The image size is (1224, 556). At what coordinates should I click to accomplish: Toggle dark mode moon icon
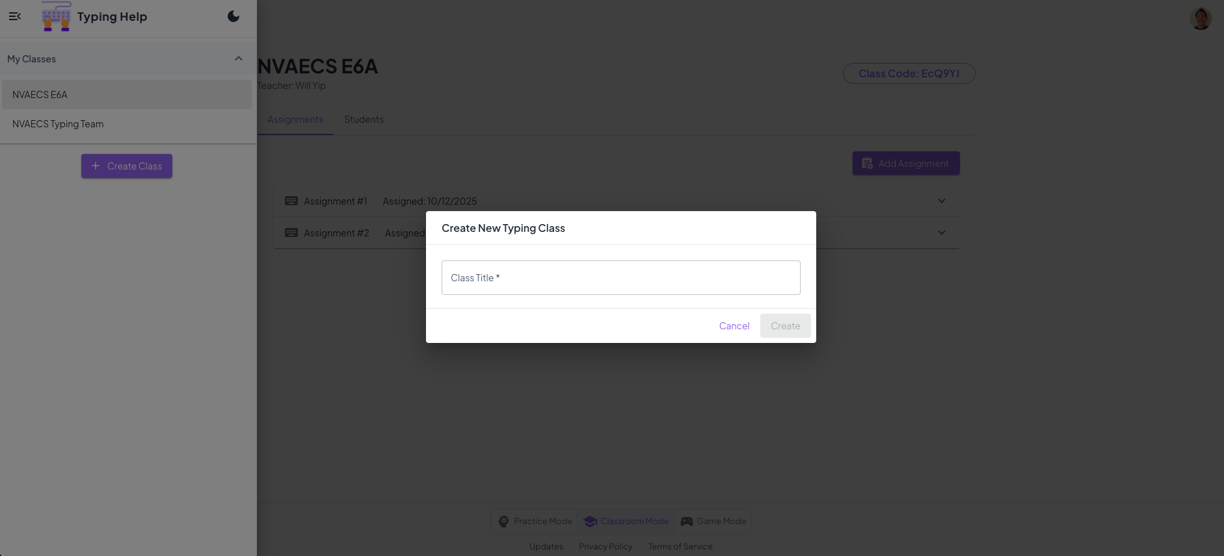(x=233, y=16)
